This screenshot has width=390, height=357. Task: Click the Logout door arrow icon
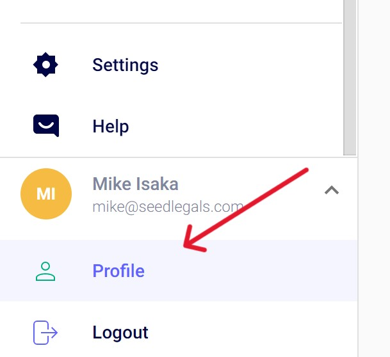coord(45,332)
